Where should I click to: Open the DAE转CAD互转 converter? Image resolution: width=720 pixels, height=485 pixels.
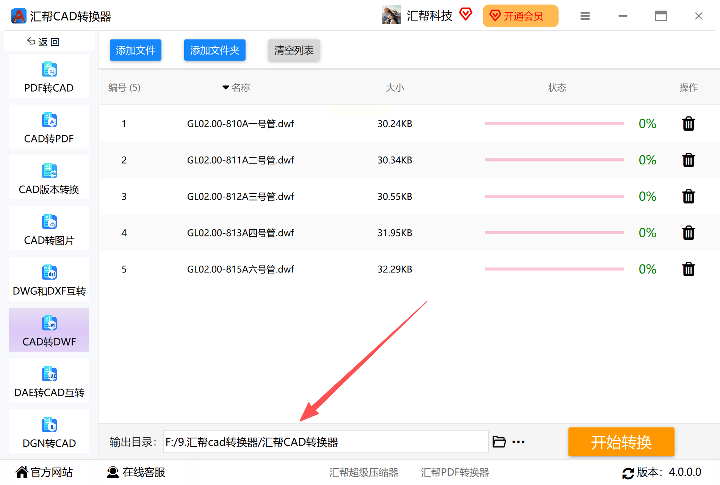[49, 380]
